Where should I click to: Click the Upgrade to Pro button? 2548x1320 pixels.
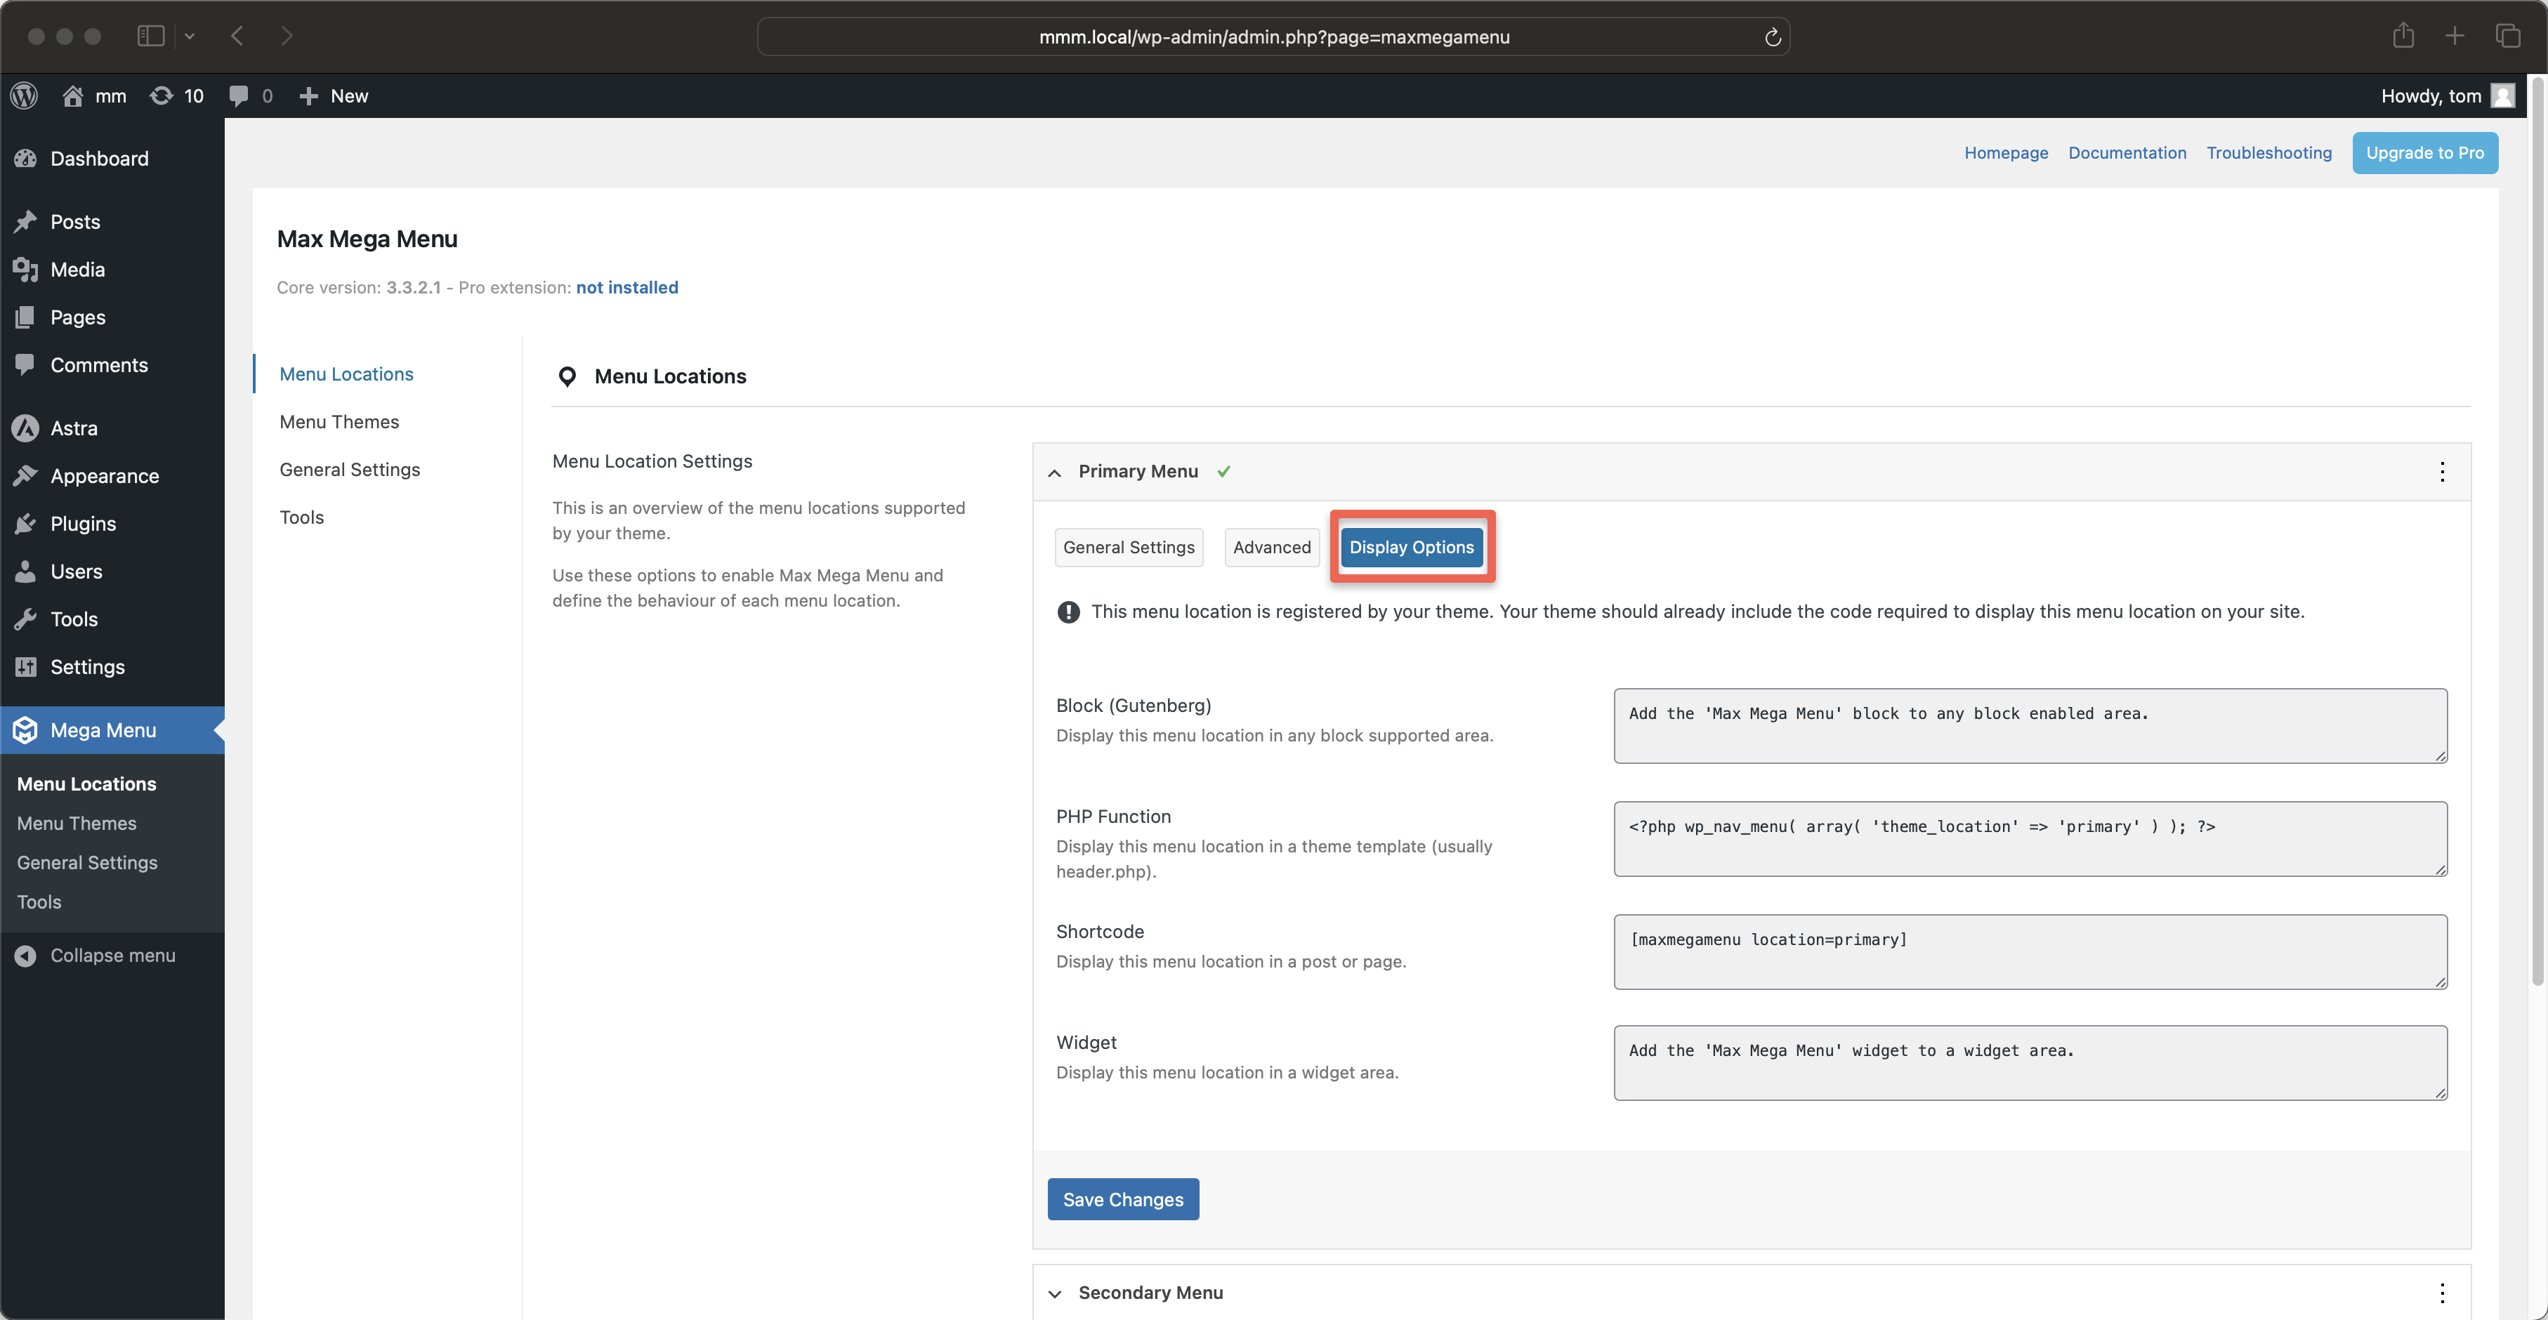tap(2424, 152)
